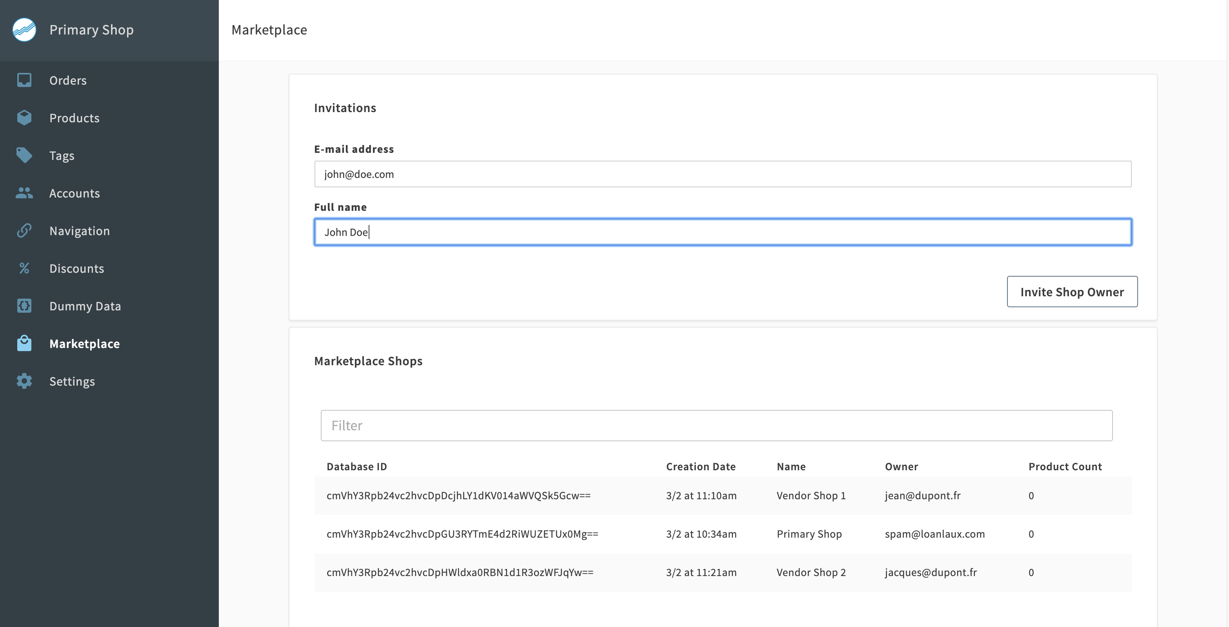Viewport: 1229px width, 627px height.
Task: Click the Products box icon
Action: [x=24, y=118]
